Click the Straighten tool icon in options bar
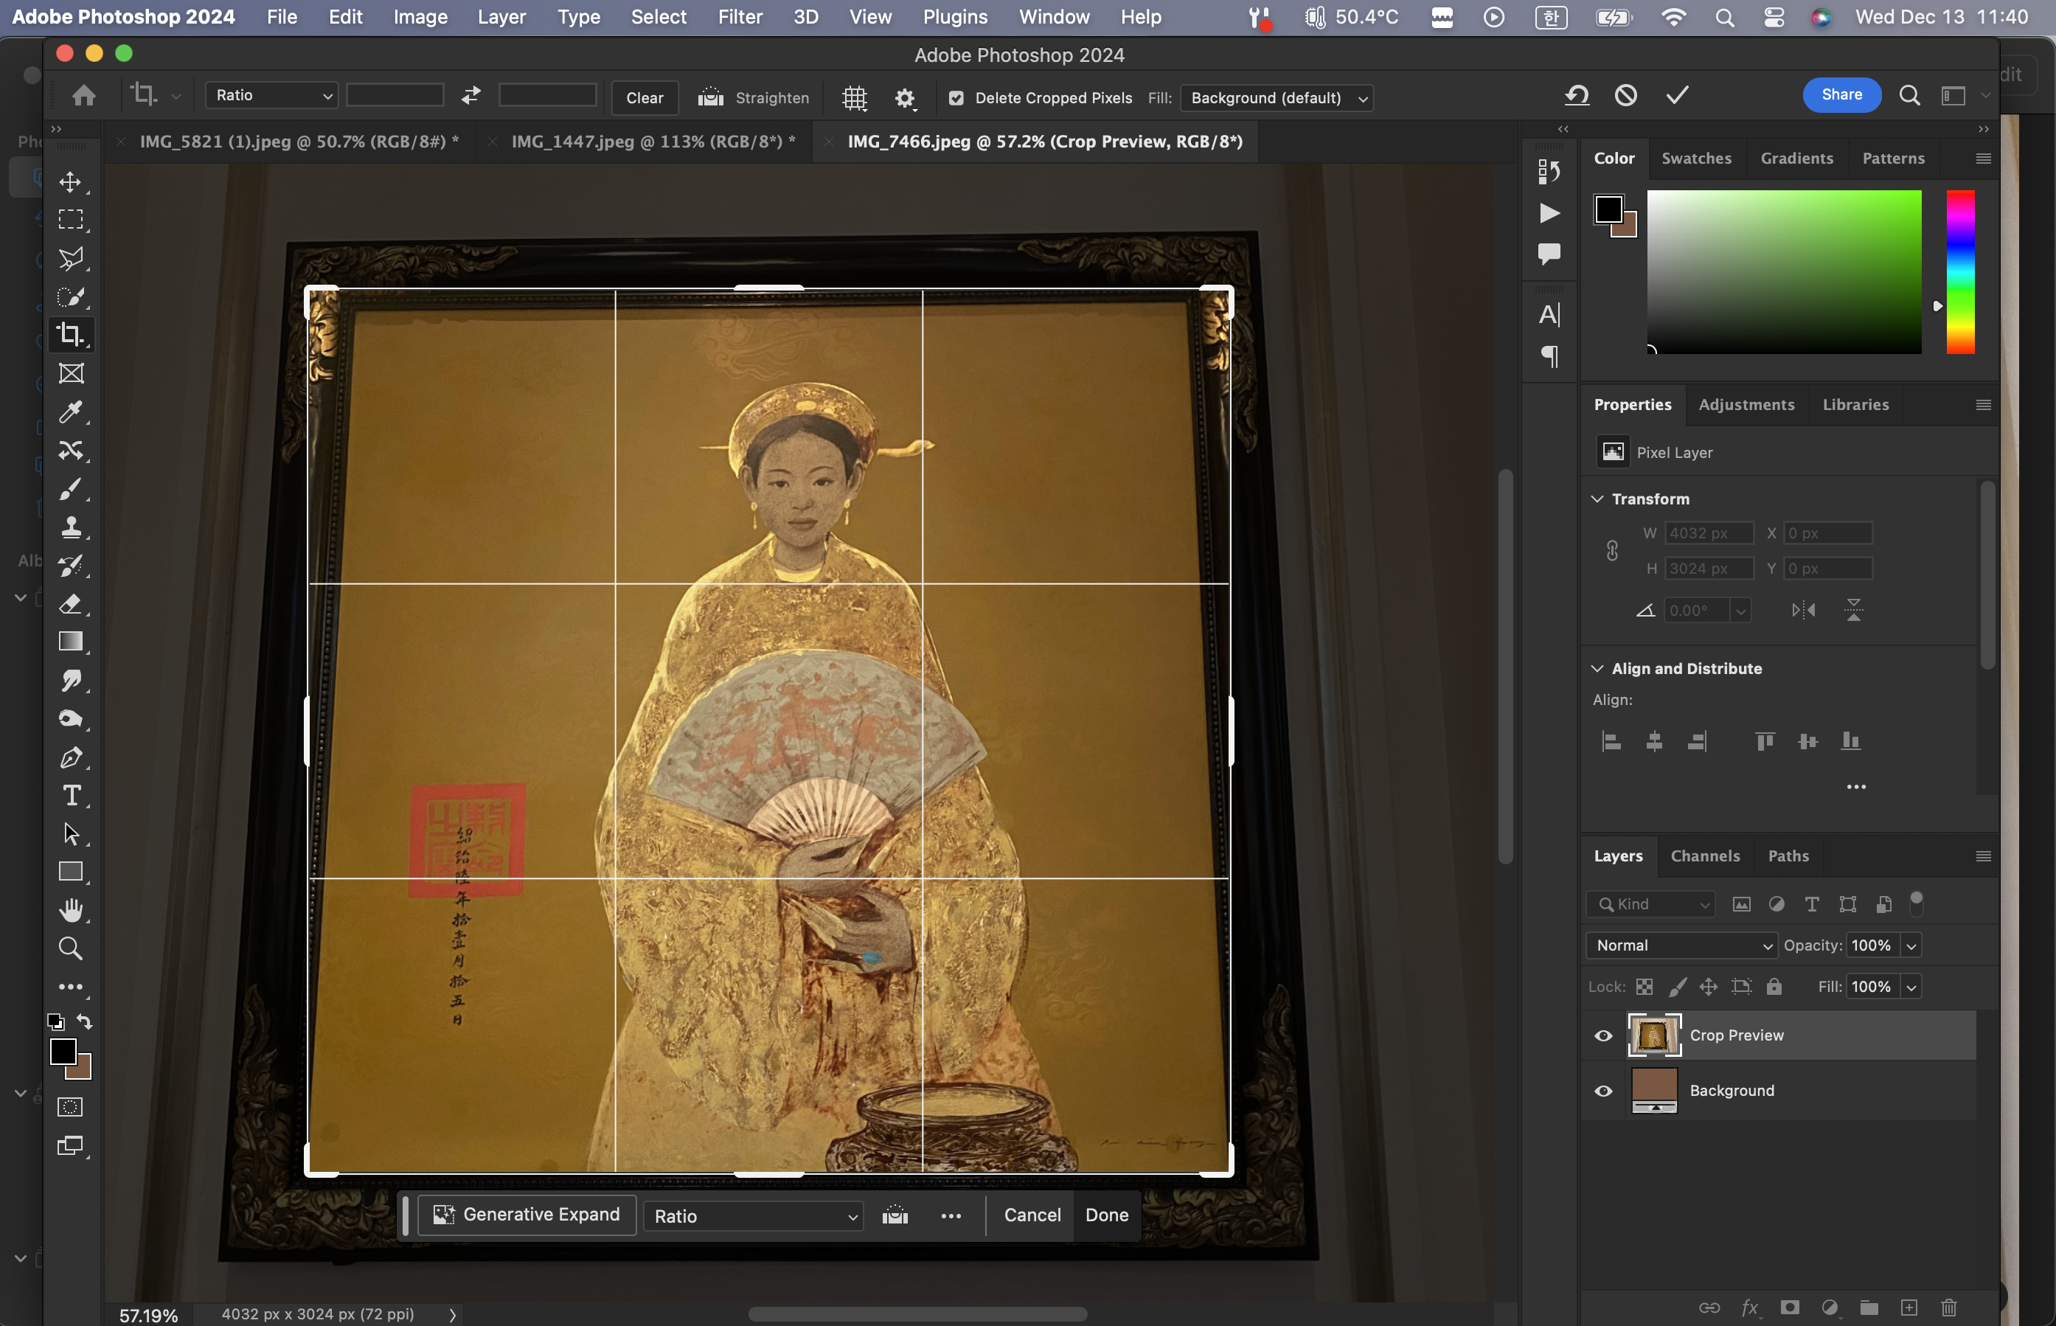 [x=710, y=97]
